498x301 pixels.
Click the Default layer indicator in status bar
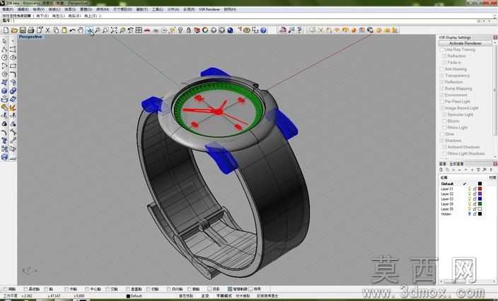click(134, 296)
